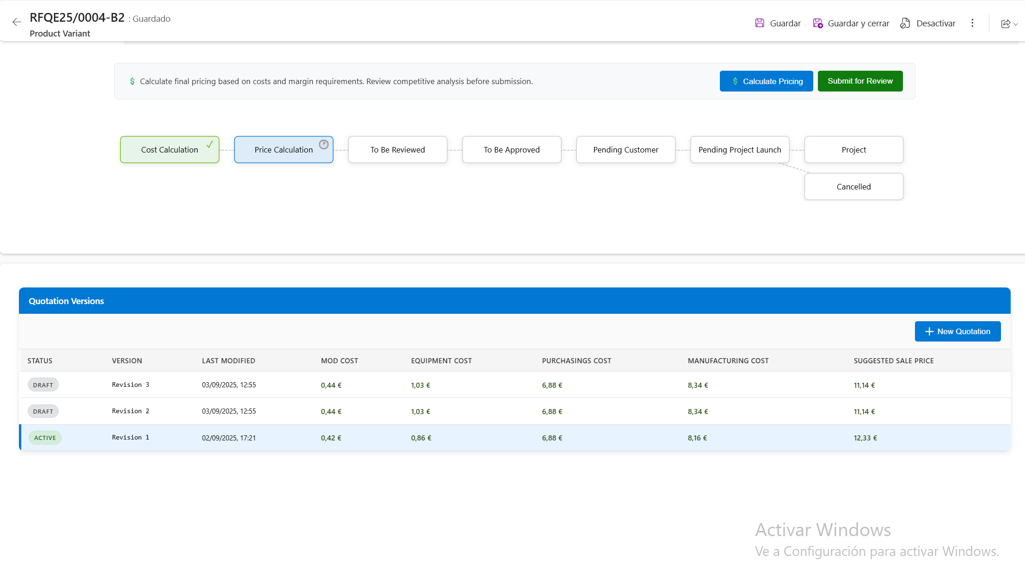The image size is (1025, 580).
Task: Click the New Quotation button
Action: tap(957, 331)
